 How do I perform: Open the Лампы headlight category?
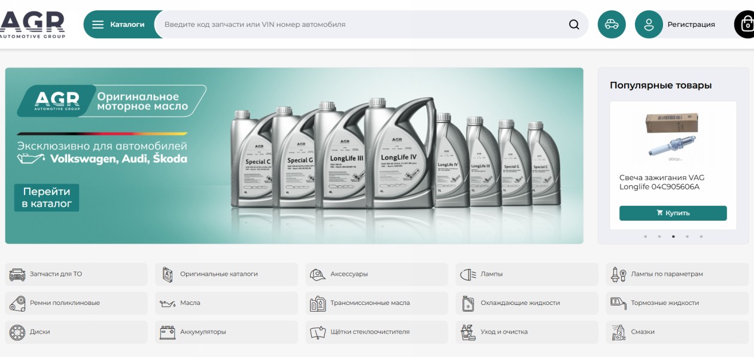click(527, 274)
